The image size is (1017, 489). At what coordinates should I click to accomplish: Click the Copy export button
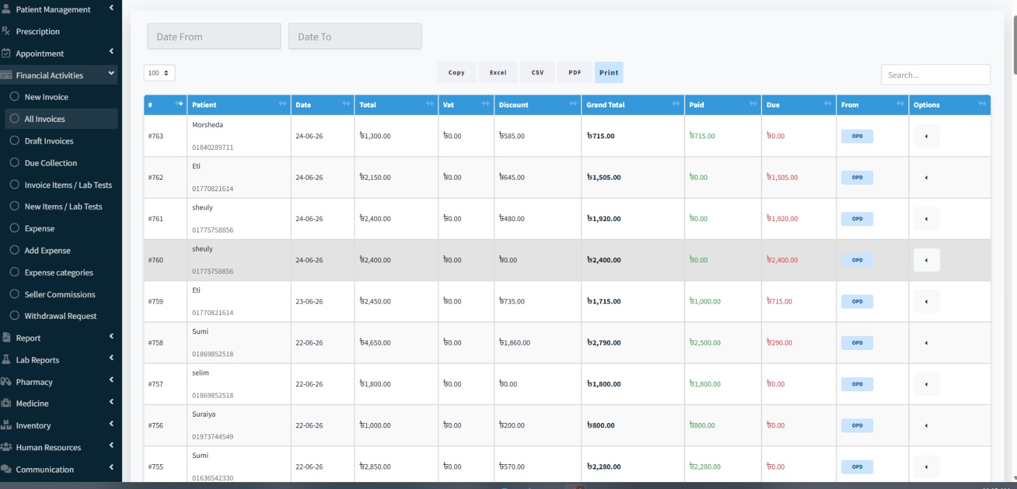pos(456,72)
